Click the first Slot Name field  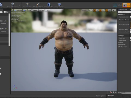[4, 23]
